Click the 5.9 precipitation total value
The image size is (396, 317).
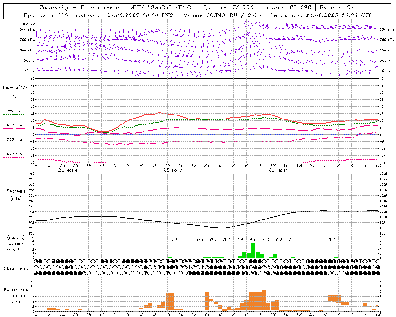253,240
